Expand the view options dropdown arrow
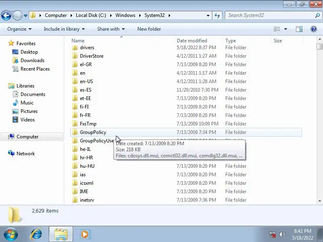This screenshot has width=323, height=242. point(285,29)
